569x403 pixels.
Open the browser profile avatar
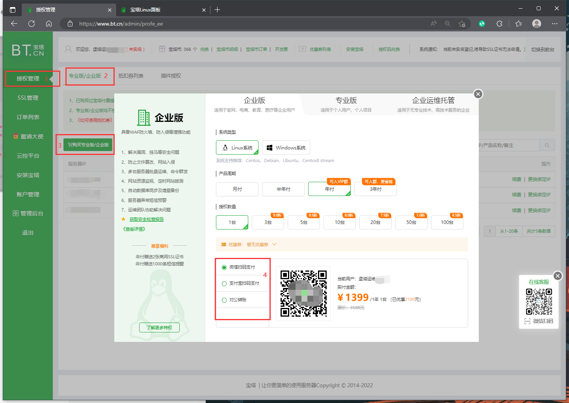[537, 24]
